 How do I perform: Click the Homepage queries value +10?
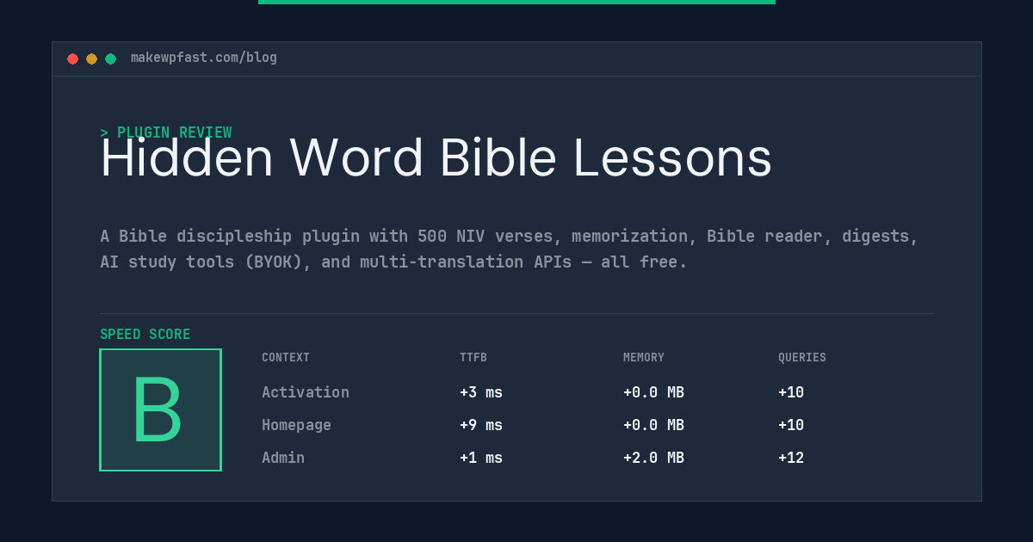point(791,425)
